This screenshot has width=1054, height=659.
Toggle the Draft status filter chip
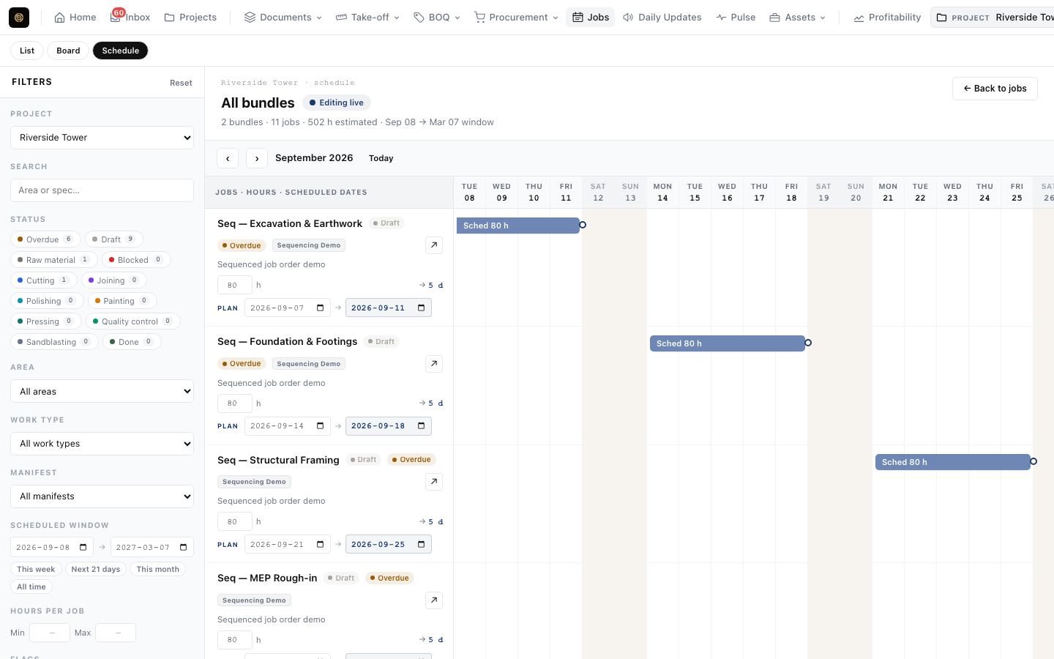tap(114, 239)
